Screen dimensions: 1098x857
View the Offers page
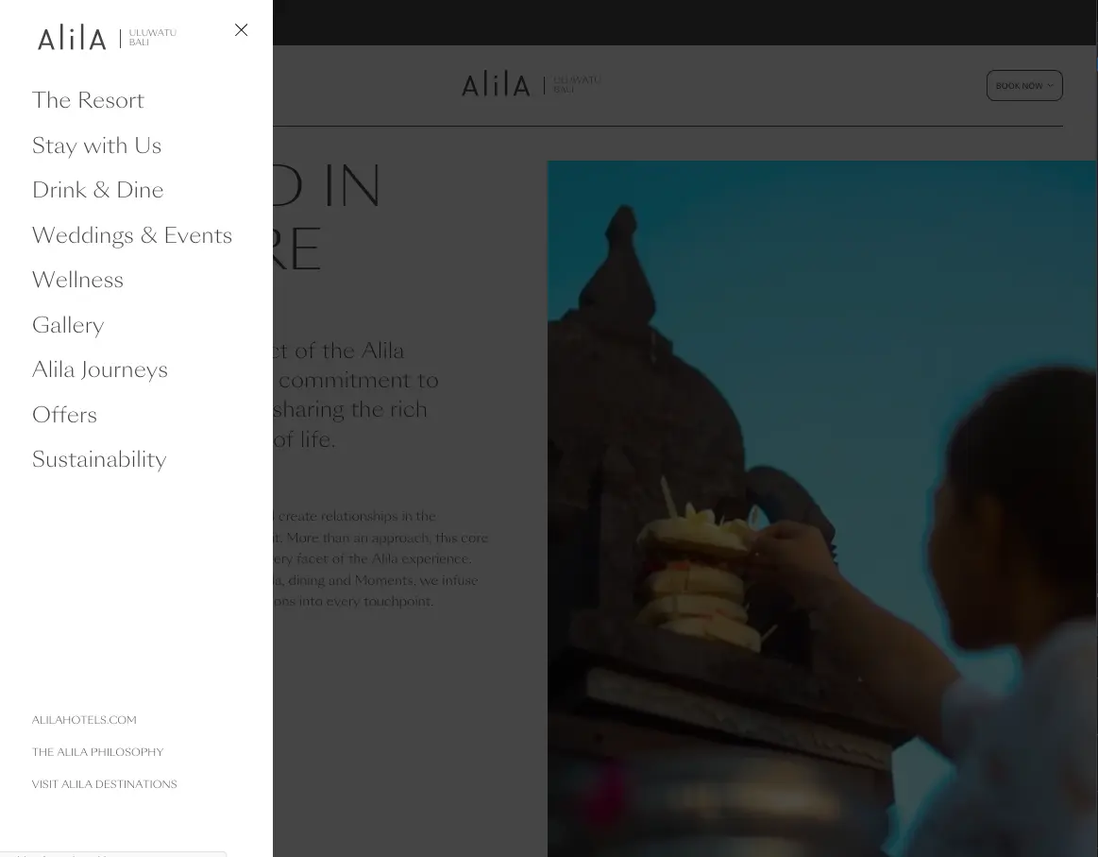(x=64, y=415)
